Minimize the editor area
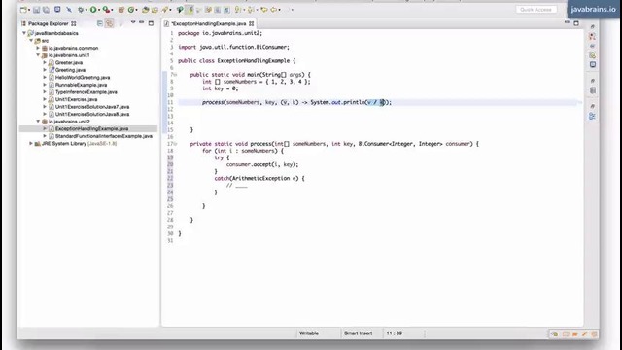Image resolution: width=622 pixels, height=350 pixels. pyautogui.click(x=567, y=23)
